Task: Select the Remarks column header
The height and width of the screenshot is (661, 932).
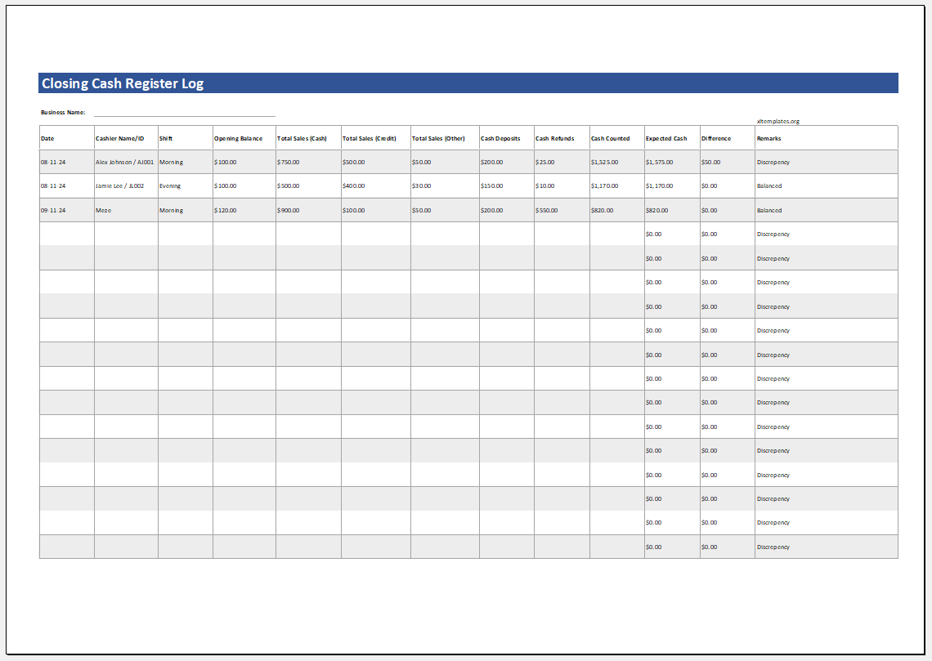Action: (767, 138)
